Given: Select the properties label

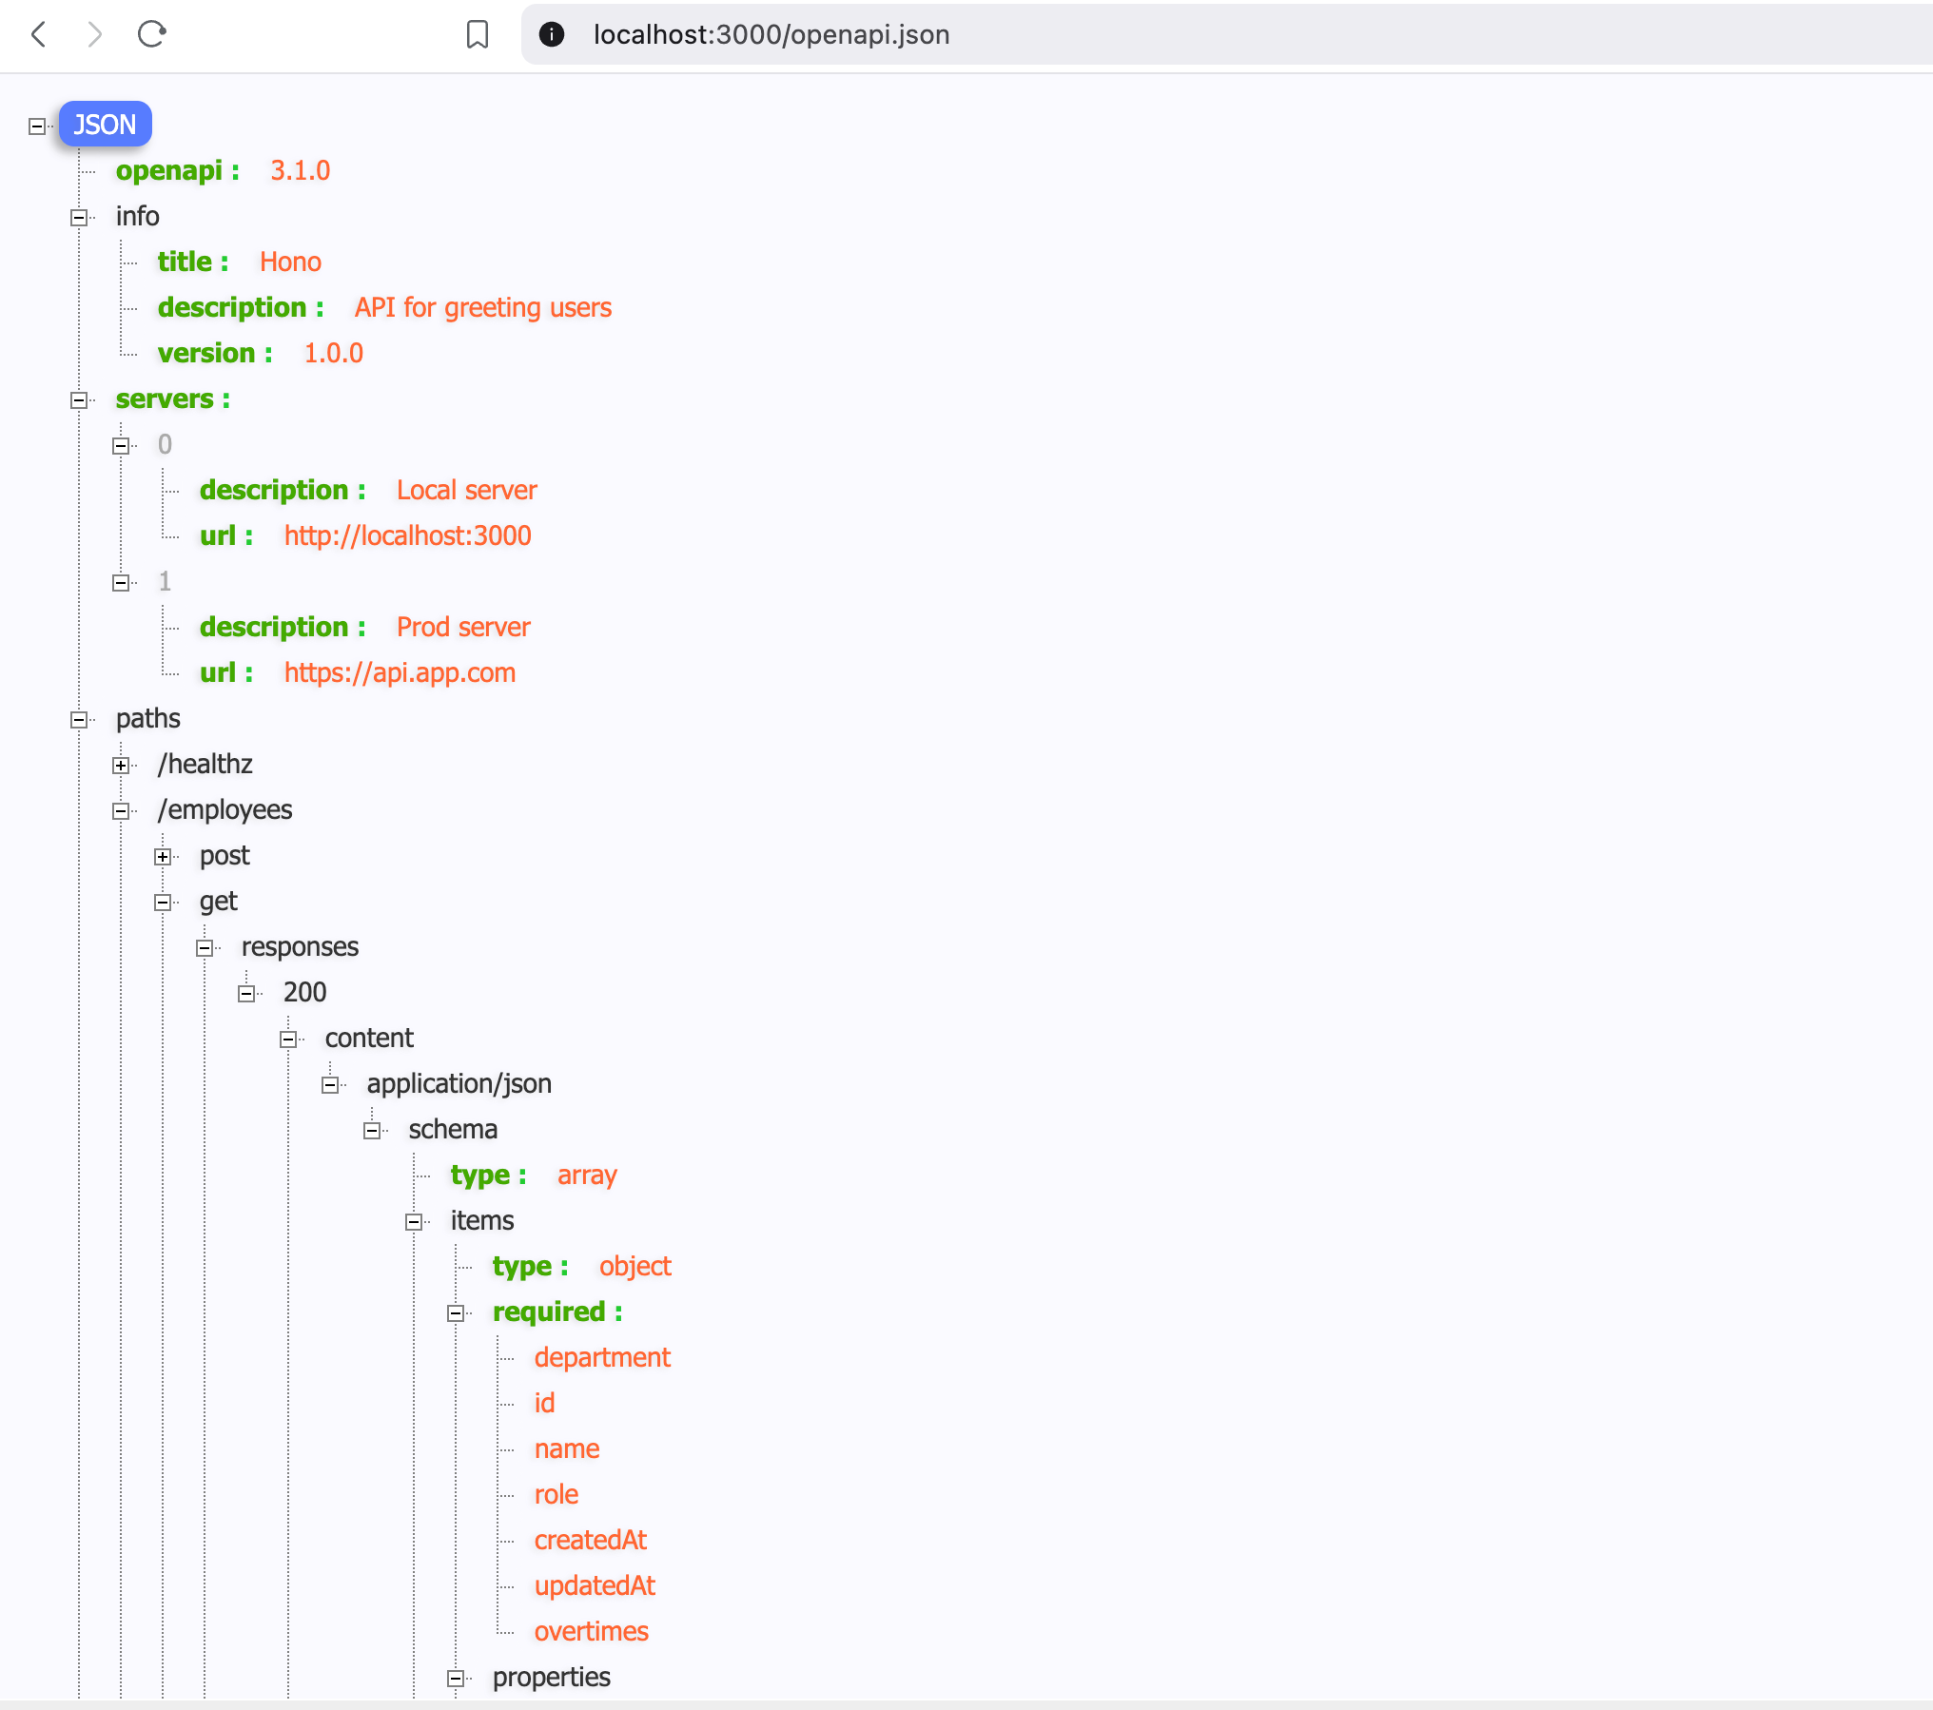Looking at the screenshot, I should coord(552,1677).
